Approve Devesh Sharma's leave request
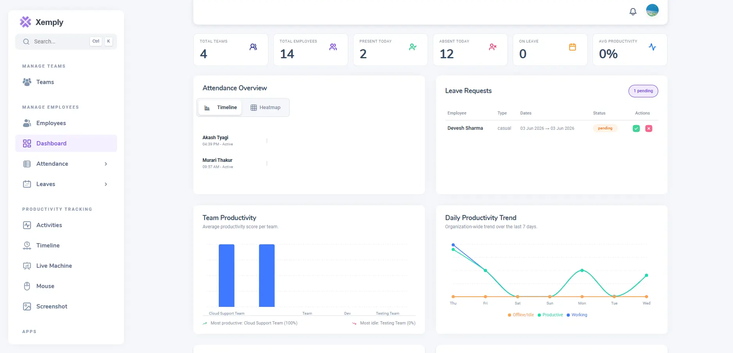 tap(636, 129)
